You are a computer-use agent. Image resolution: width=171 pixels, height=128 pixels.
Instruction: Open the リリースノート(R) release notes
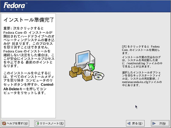click(x=49, y=123)
